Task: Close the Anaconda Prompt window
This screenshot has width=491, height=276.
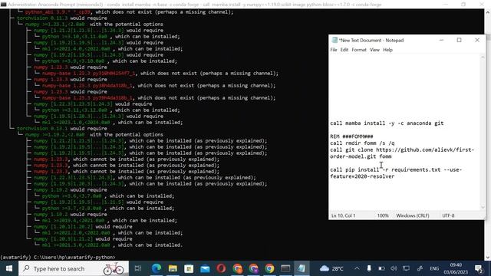Action: [482, 5]
